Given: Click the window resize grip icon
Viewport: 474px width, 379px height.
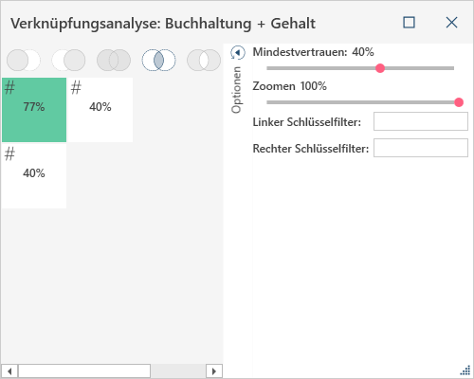Looking at the screenshot, I should pos(465,370).
